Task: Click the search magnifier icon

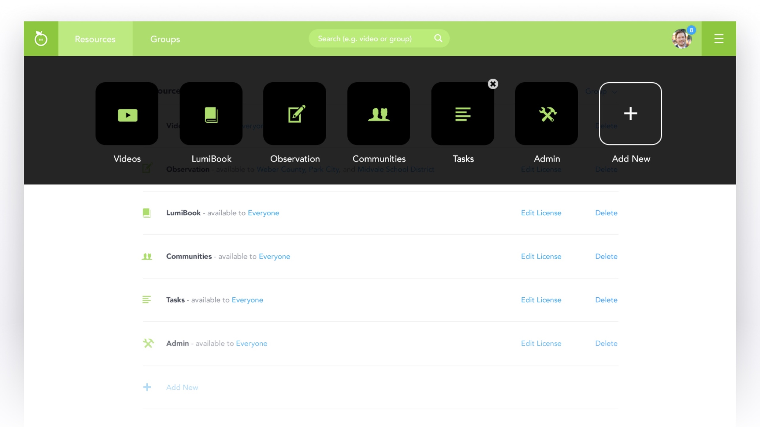Action: point(438,38)
